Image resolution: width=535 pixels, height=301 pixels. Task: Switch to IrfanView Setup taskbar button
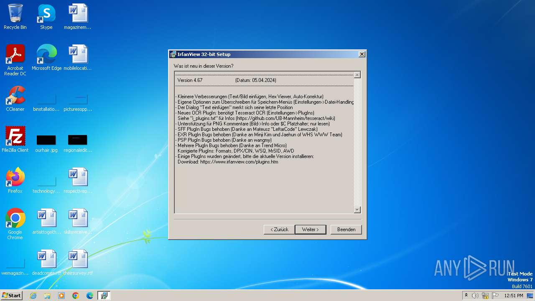[x=104, y=296]
